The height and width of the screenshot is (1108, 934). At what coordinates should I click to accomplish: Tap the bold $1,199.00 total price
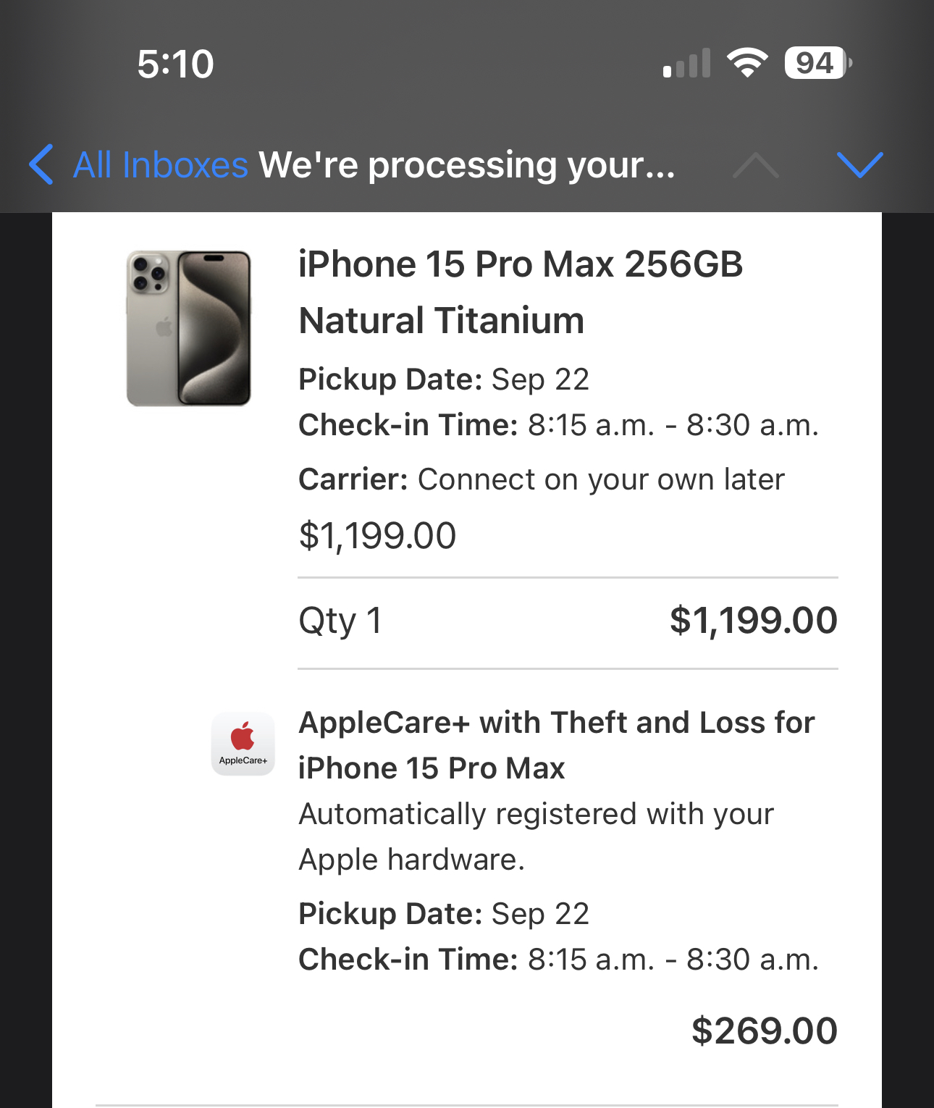[753, 621]
